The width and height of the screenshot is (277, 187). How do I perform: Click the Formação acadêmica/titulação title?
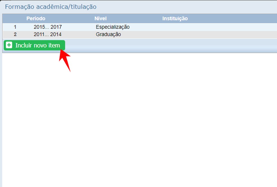[51, 7]
